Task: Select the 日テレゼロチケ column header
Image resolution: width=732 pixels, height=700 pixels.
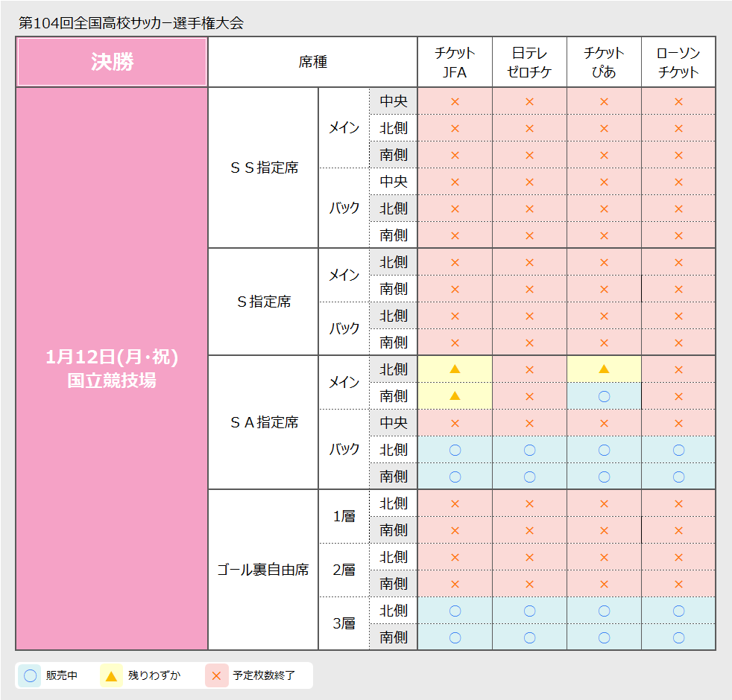Action: [x=529, y=62]
